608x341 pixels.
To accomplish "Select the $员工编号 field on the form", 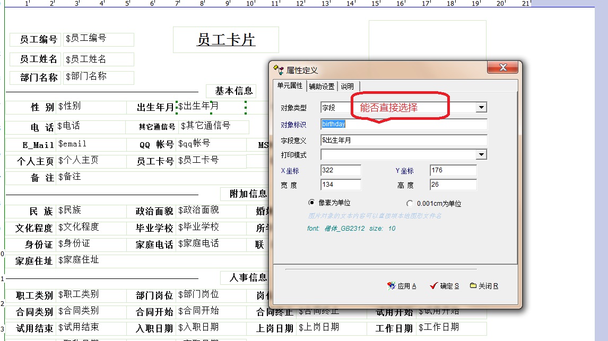I will click(99, 39).
